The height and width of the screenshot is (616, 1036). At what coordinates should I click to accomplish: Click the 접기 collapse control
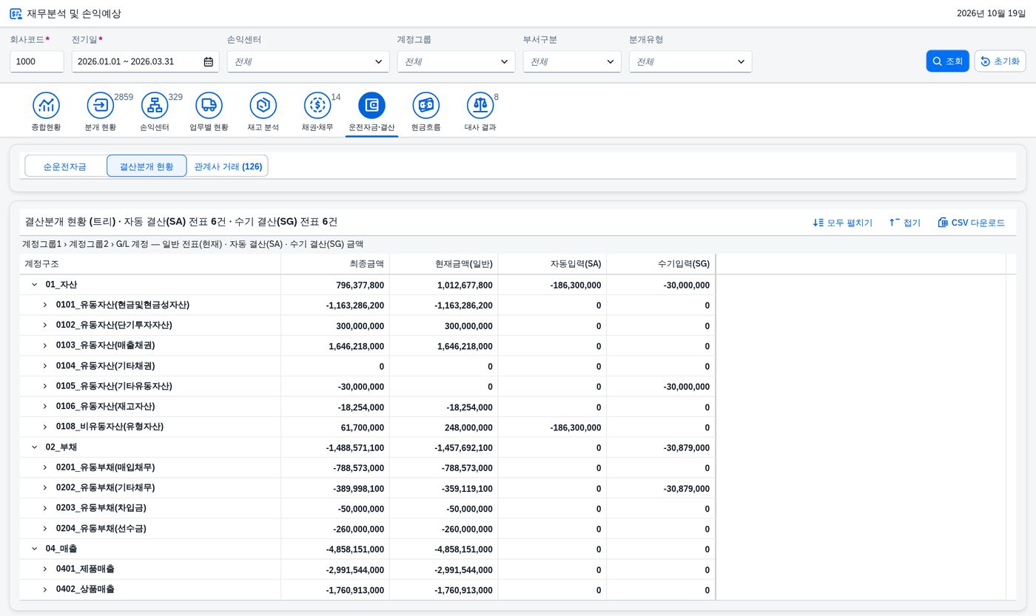pyautogui.click(x=905, y=223)
